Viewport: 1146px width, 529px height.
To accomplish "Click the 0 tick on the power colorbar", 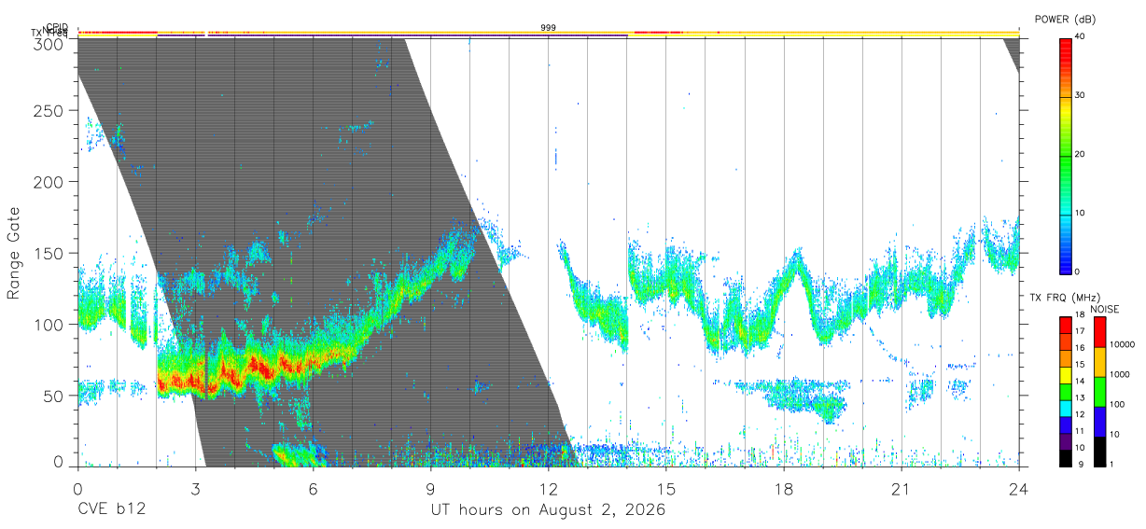I will (x=1079, y=271).
